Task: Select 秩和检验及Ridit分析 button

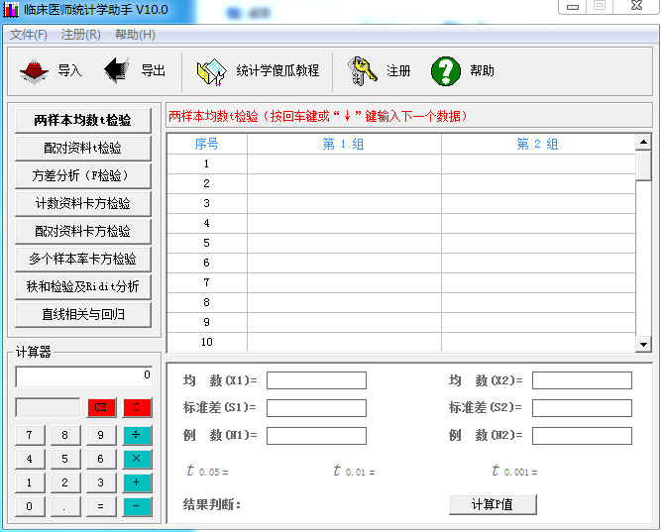Action: 83,287
